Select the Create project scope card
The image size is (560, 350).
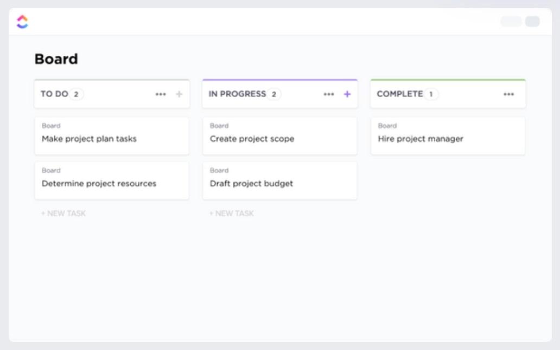tap(280, 135)
